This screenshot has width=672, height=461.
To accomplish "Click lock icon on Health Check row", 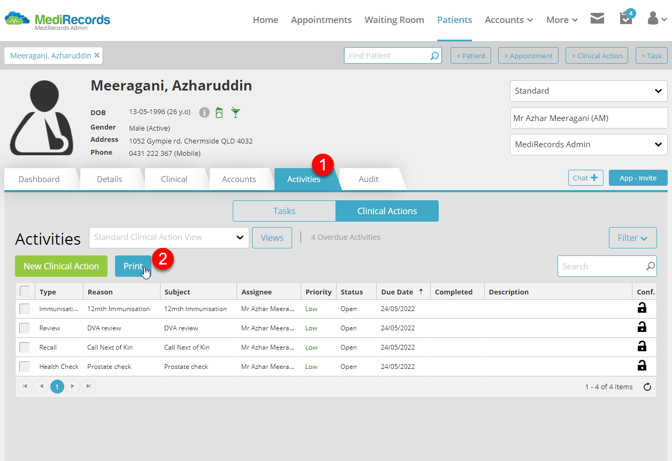I will pyautogui.click(x=642, y=366).
